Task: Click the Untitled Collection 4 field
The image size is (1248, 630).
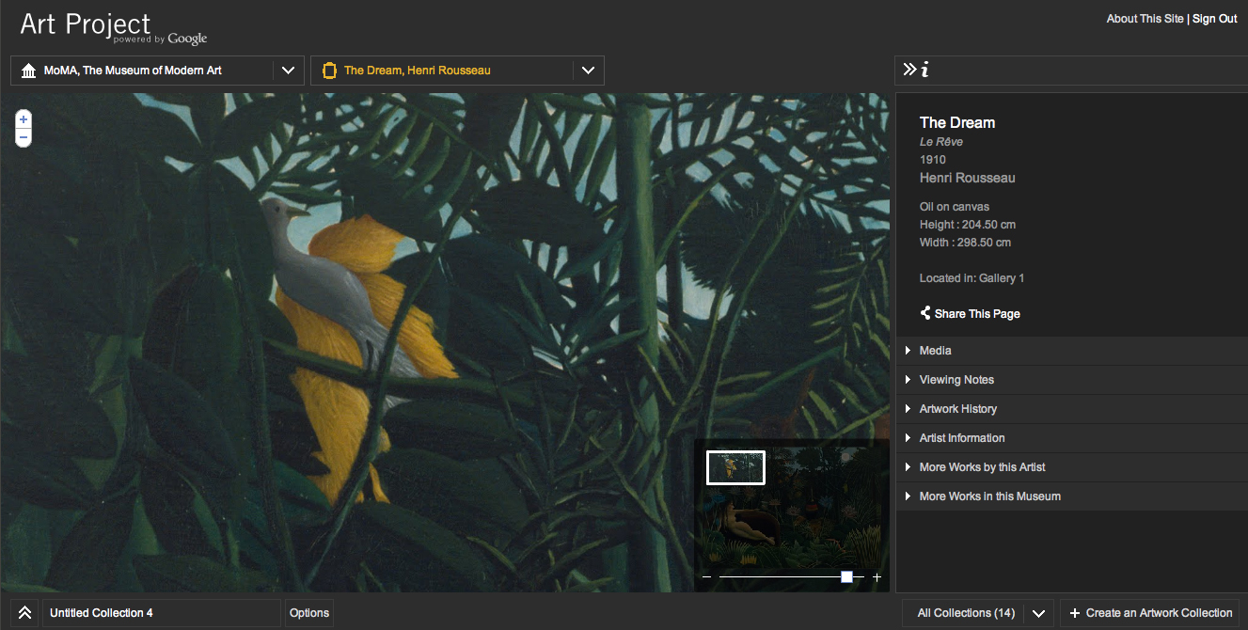Action: tap(162, 613)
